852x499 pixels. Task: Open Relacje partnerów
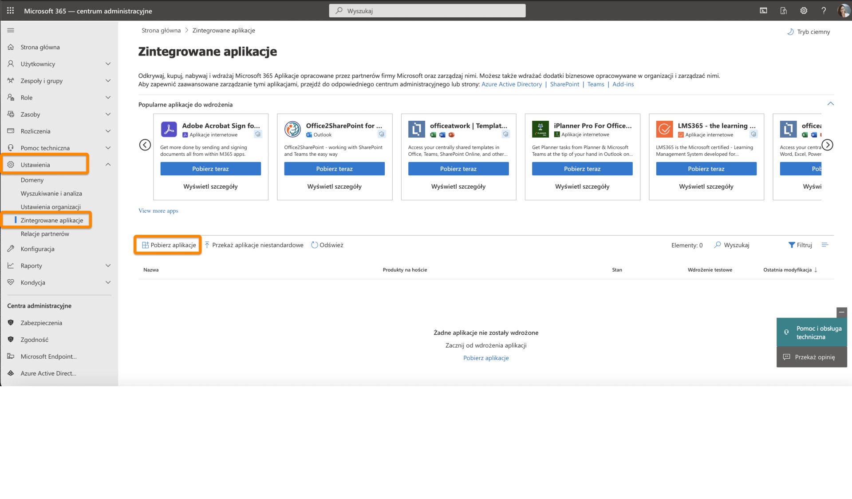coord(45,234)
